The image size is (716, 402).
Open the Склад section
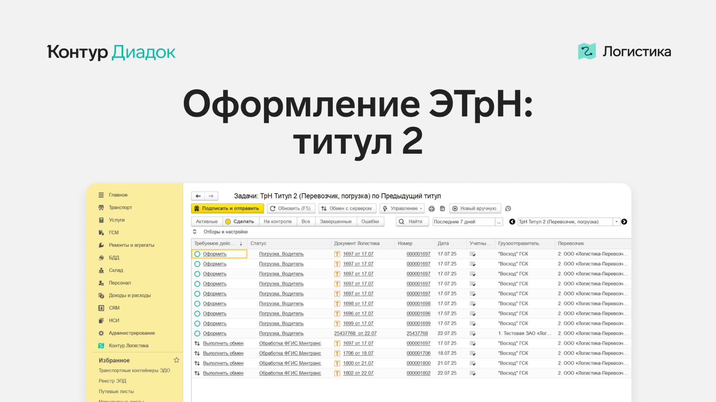point(116,270)
